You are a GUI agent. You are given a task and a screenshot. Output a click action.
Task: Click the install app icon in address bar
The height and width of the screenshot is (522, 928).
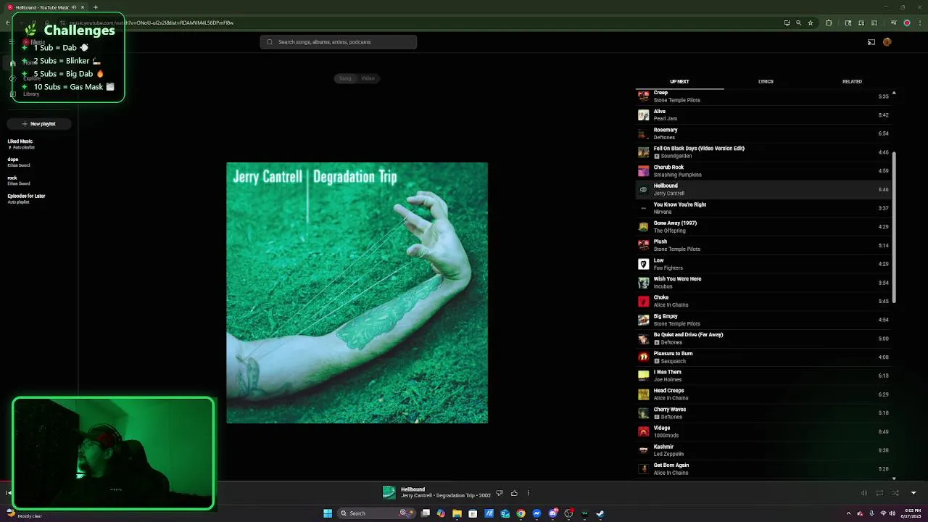tap(787, 22)
